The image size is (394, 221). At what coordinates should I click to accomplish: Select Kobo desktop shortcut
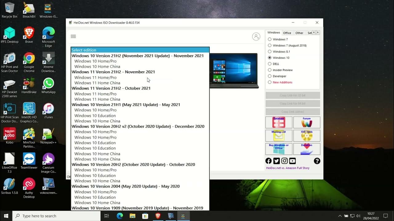click(10, 136)
